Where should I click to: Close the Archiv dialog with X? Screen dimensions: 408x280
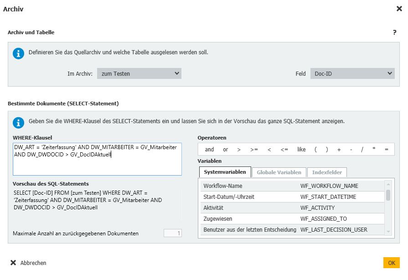[399, 9]
